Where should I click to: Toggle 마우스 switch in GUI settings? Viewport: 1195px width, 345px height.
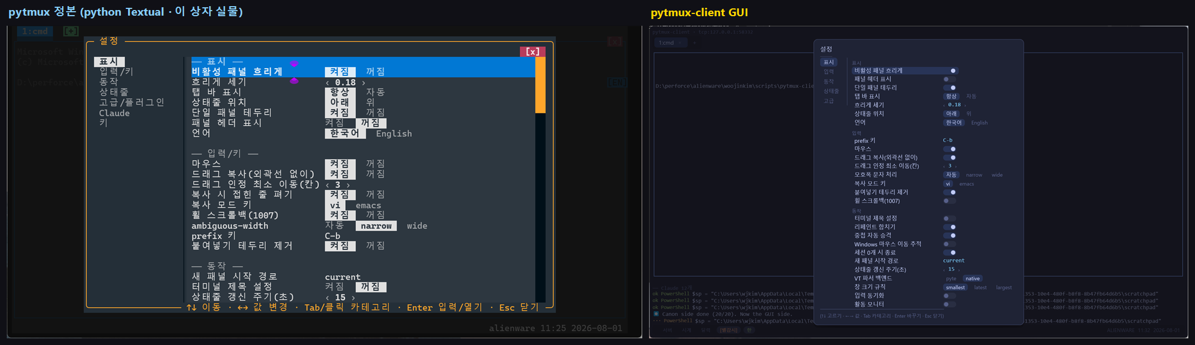[950, 149]
